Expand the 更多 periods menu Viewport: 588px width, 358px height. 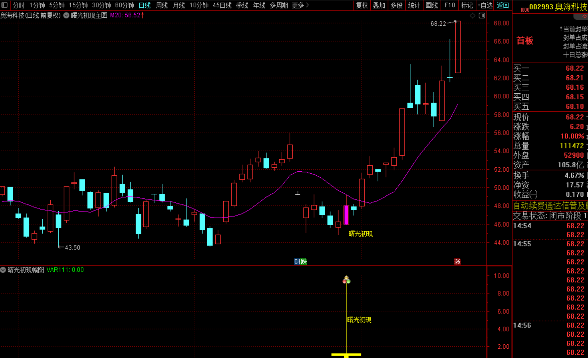point(300,5)
